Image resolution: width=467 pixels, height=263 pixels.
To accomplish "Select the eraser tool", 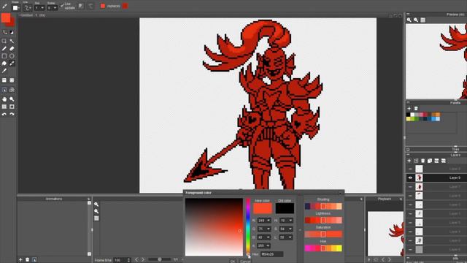I will pos(12,49).
